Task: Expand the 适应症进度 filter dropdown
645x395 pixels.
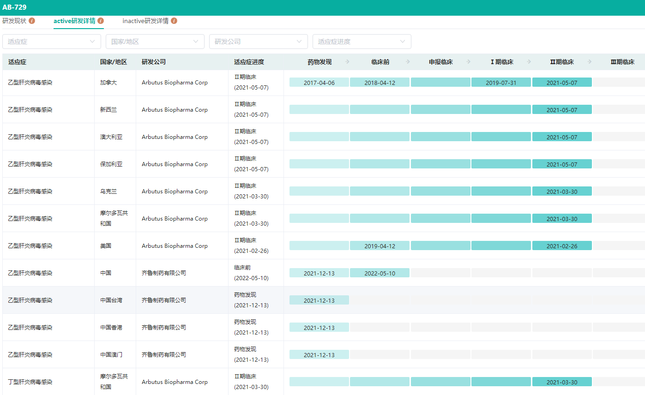Action: coord(362,42)
